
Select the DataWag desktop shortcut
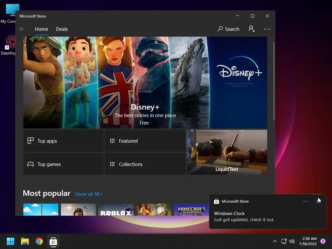pos(8,45)
